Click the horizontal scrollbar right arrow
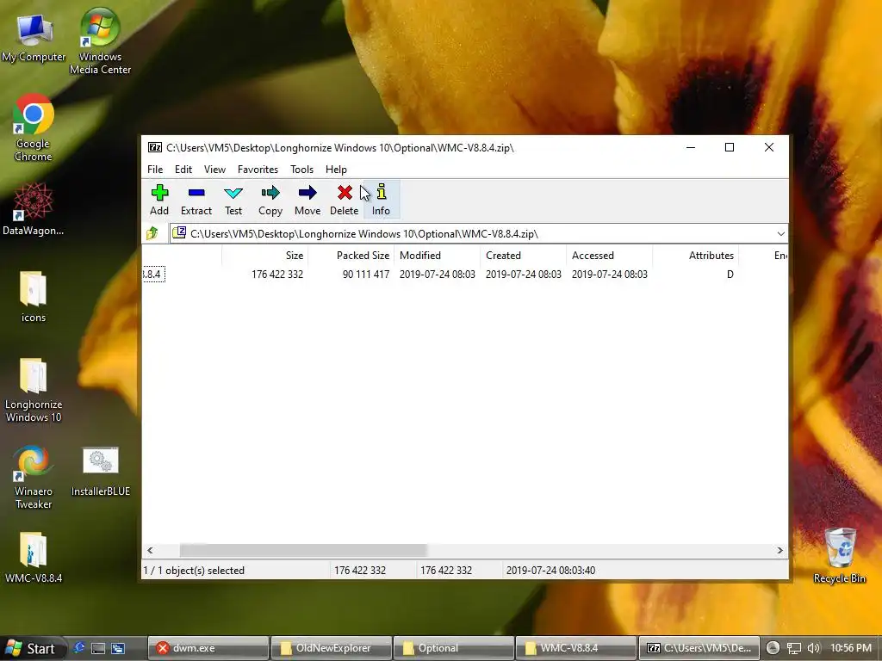Image resolution: width=882 pixels, height=661 pixels. click(x=780, y=550)
